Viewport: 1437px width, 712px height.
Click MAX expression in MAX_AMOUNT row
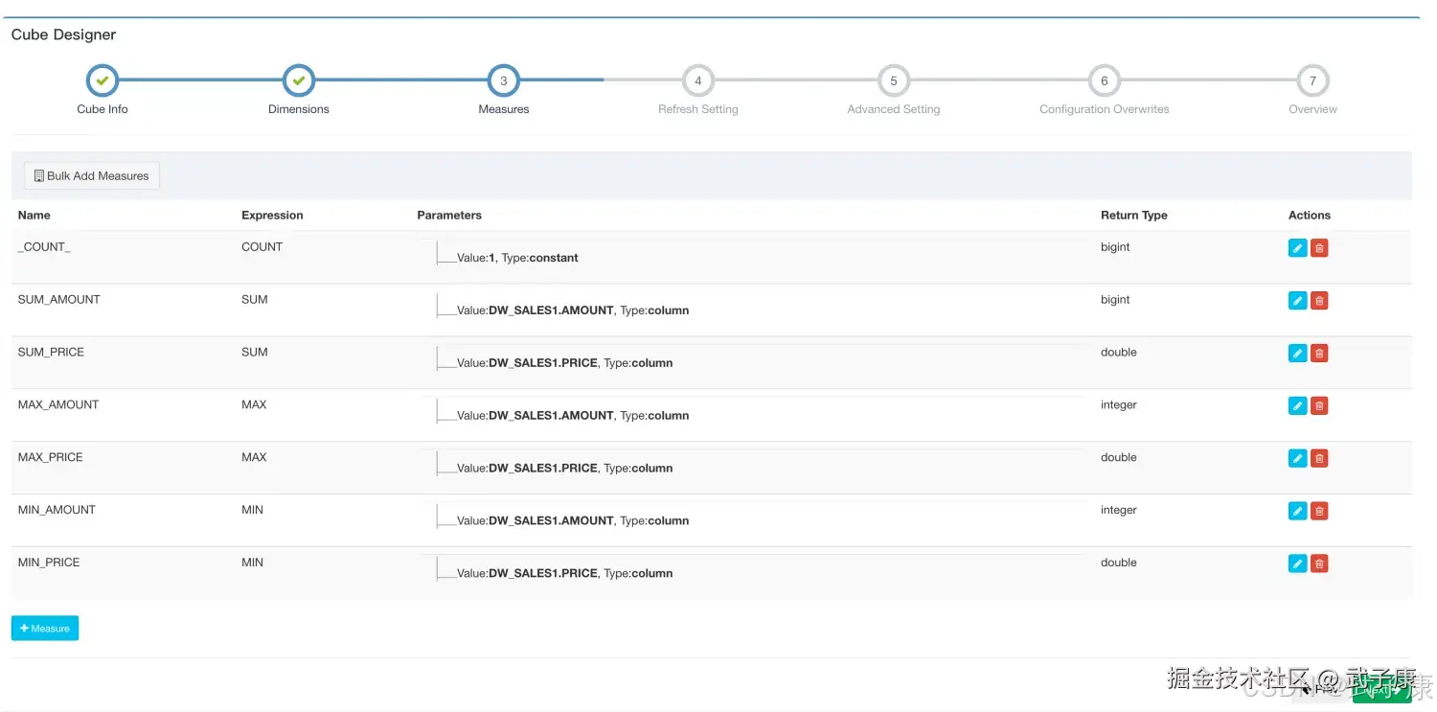pos(255,405)
